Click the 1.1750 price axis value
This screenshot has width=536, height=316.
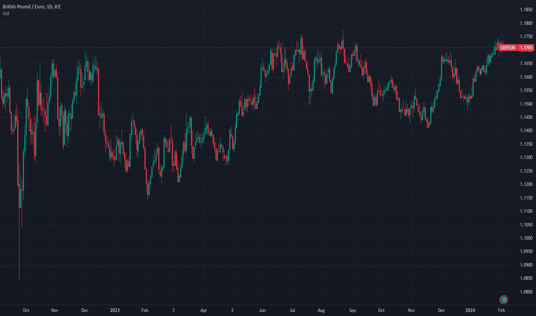[x=526, y=37]
